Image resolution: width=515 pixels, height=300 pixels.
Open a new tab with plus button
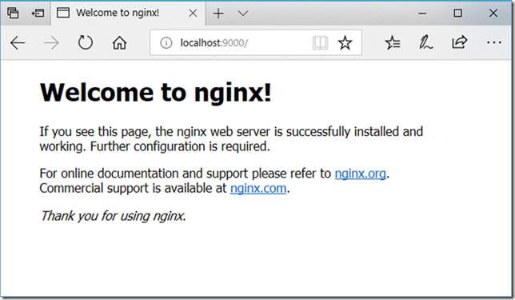pos(218,13)
